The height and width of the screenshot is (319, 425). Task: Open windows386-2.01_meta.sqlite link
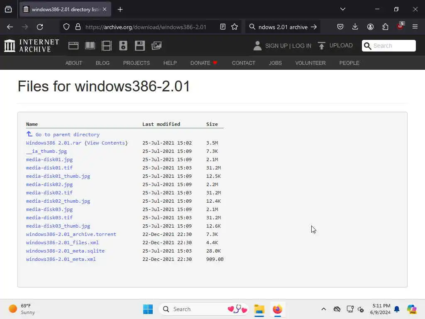pyautogui.click(x=65, y=251)
